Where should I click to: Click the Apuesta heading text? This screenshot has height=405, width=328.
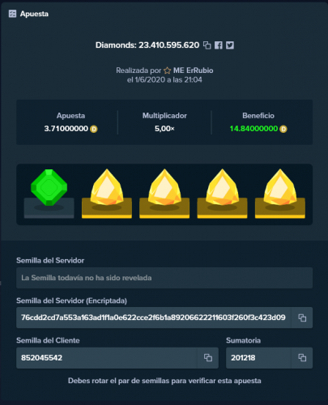[34, 14]
